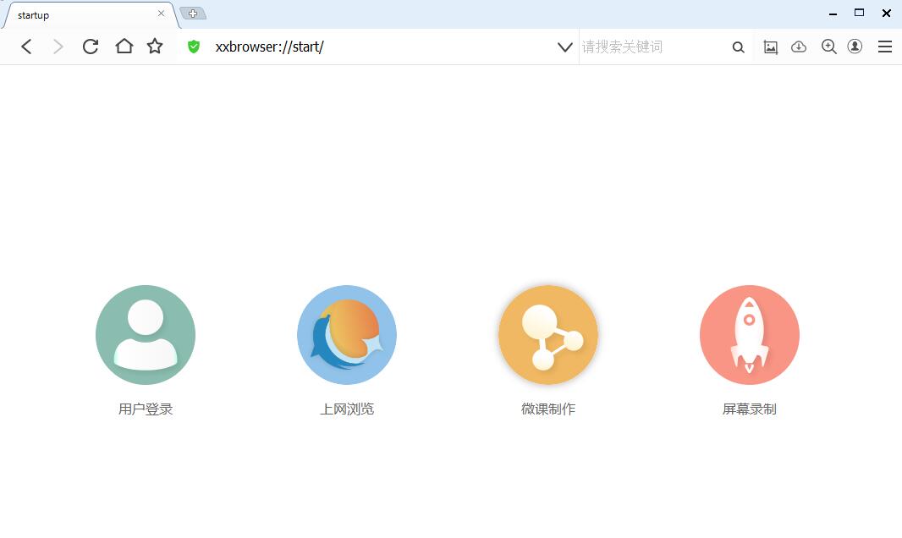The image size is (902, 538).
Task: Open the cloud download manager icon
Action: tap(799, 47)
